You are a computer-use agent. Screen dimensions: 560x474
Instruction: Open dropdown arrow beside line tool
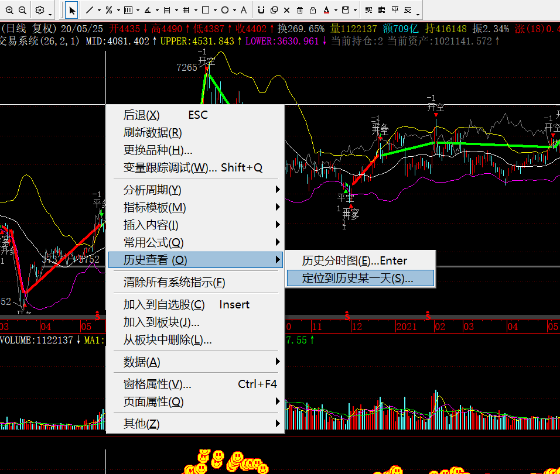pyautogui.click(x=99, y=11)
